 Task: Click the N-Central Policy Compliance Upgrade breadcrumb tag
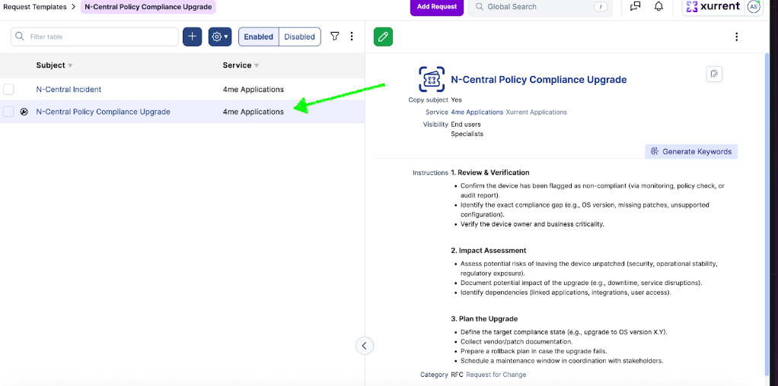pos(148,7)
